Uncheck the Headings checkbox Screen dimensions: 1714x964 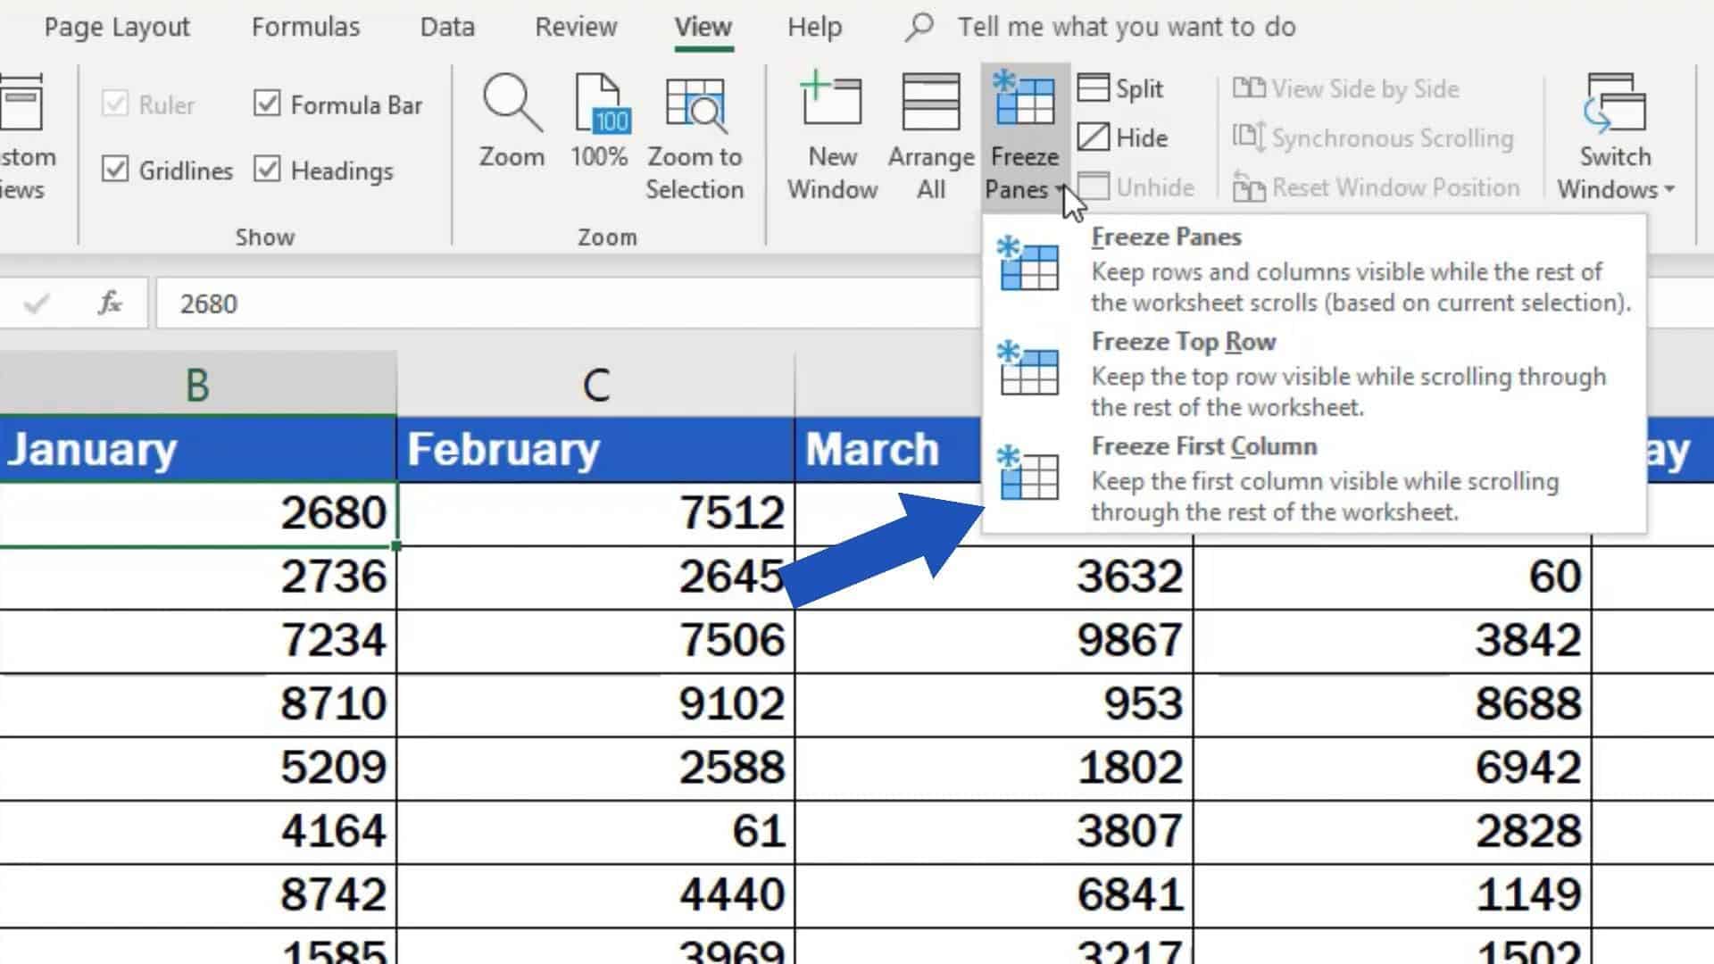pyautogui.click(x=268, y=170)
